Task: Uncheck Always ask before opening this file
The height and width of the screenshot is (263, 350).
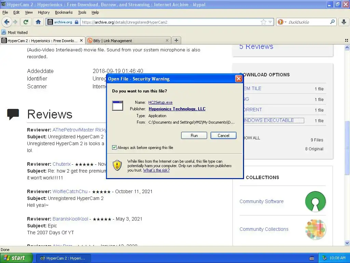Action: 114,147
